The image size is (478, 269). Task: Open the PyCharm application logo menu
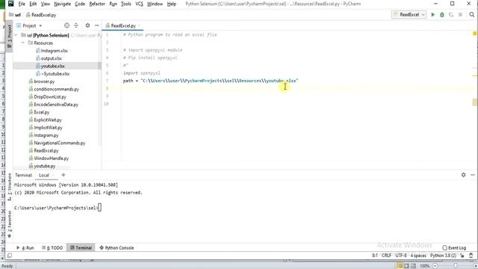coord(10,4)
